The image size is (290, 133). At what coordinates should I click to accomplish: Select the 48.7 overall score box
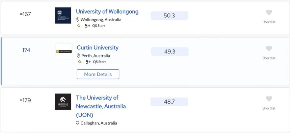click(x=169, y=102)
